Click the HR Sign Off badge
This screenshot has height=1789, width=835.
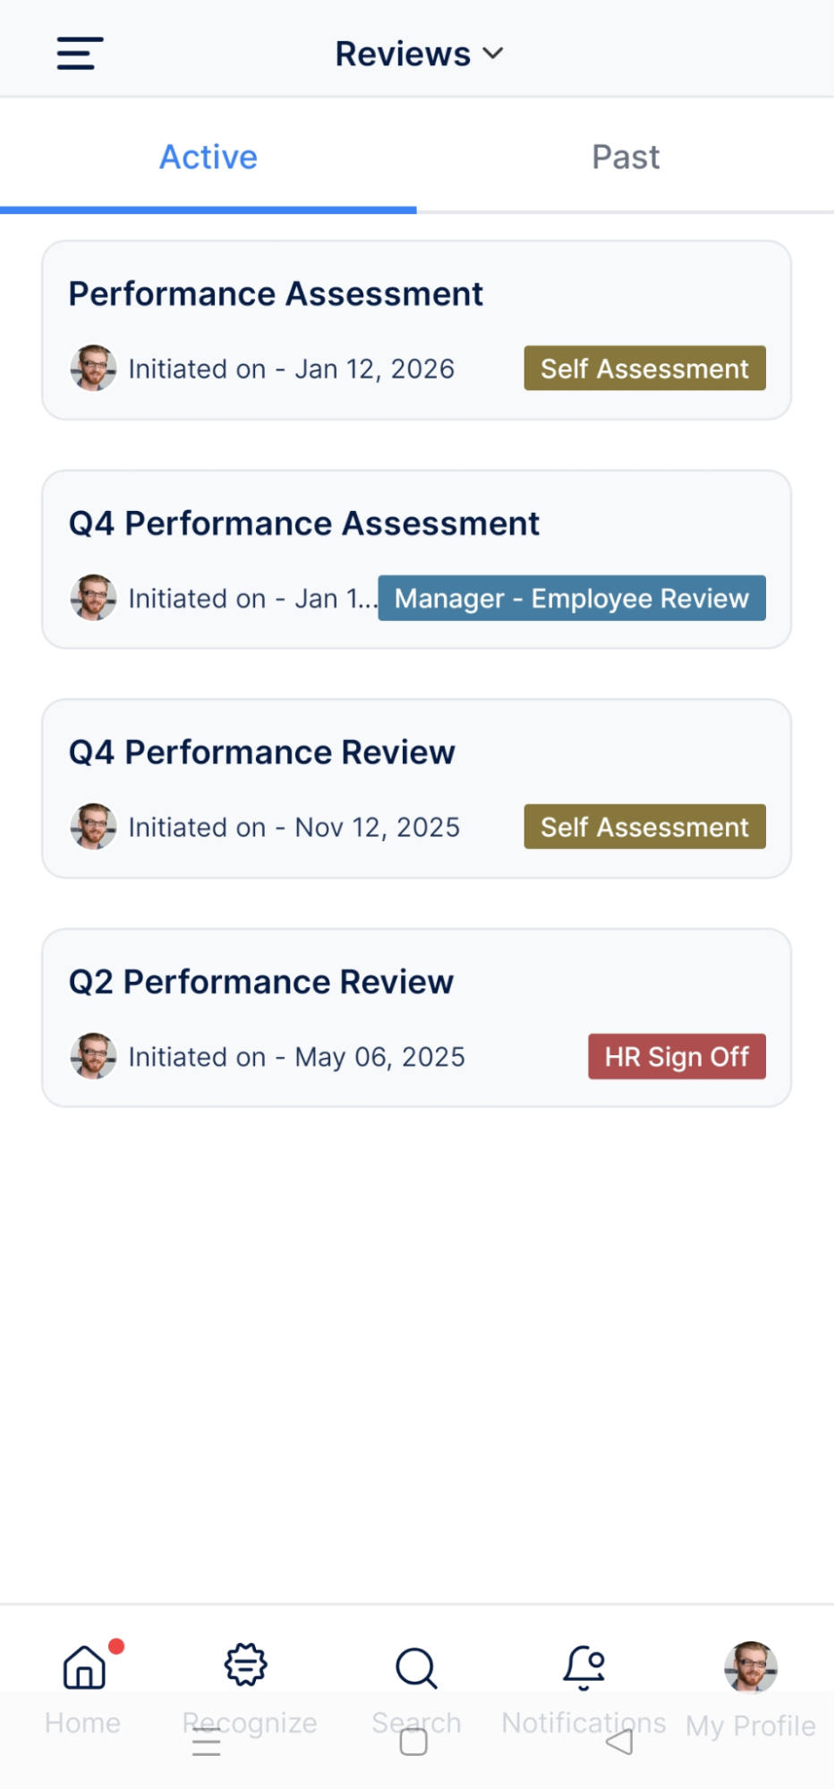[x=677, y=1057]
